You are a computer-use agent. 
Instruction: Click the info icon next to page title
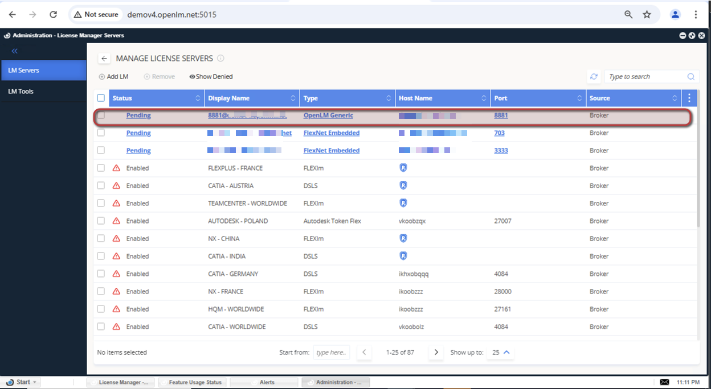tap(220, 59)
